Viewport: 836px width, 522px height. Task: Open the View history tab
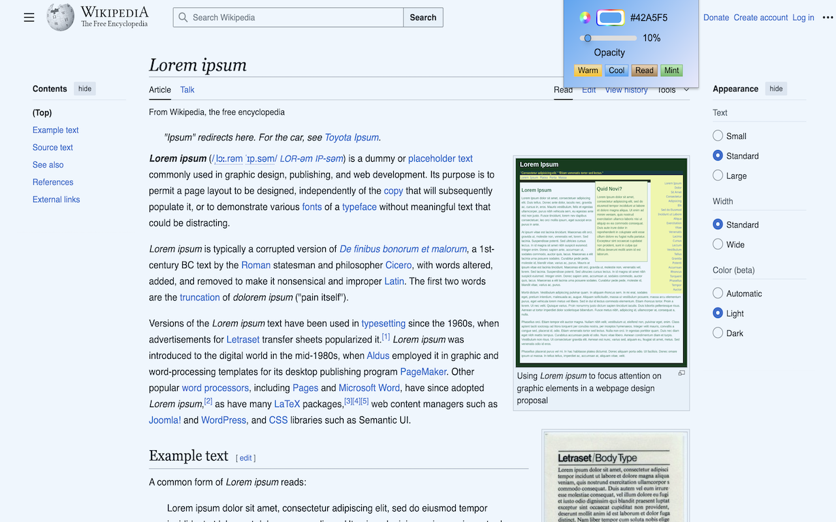click(x=626, y=90)
